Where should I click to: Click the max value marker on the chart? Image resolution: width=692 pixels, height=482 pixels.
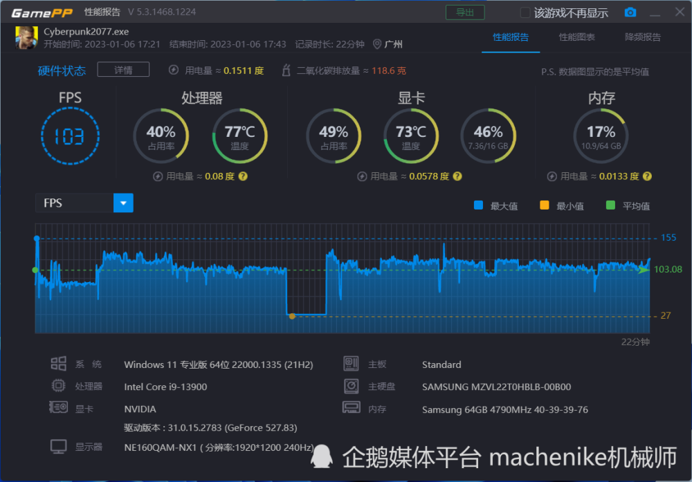37,239
